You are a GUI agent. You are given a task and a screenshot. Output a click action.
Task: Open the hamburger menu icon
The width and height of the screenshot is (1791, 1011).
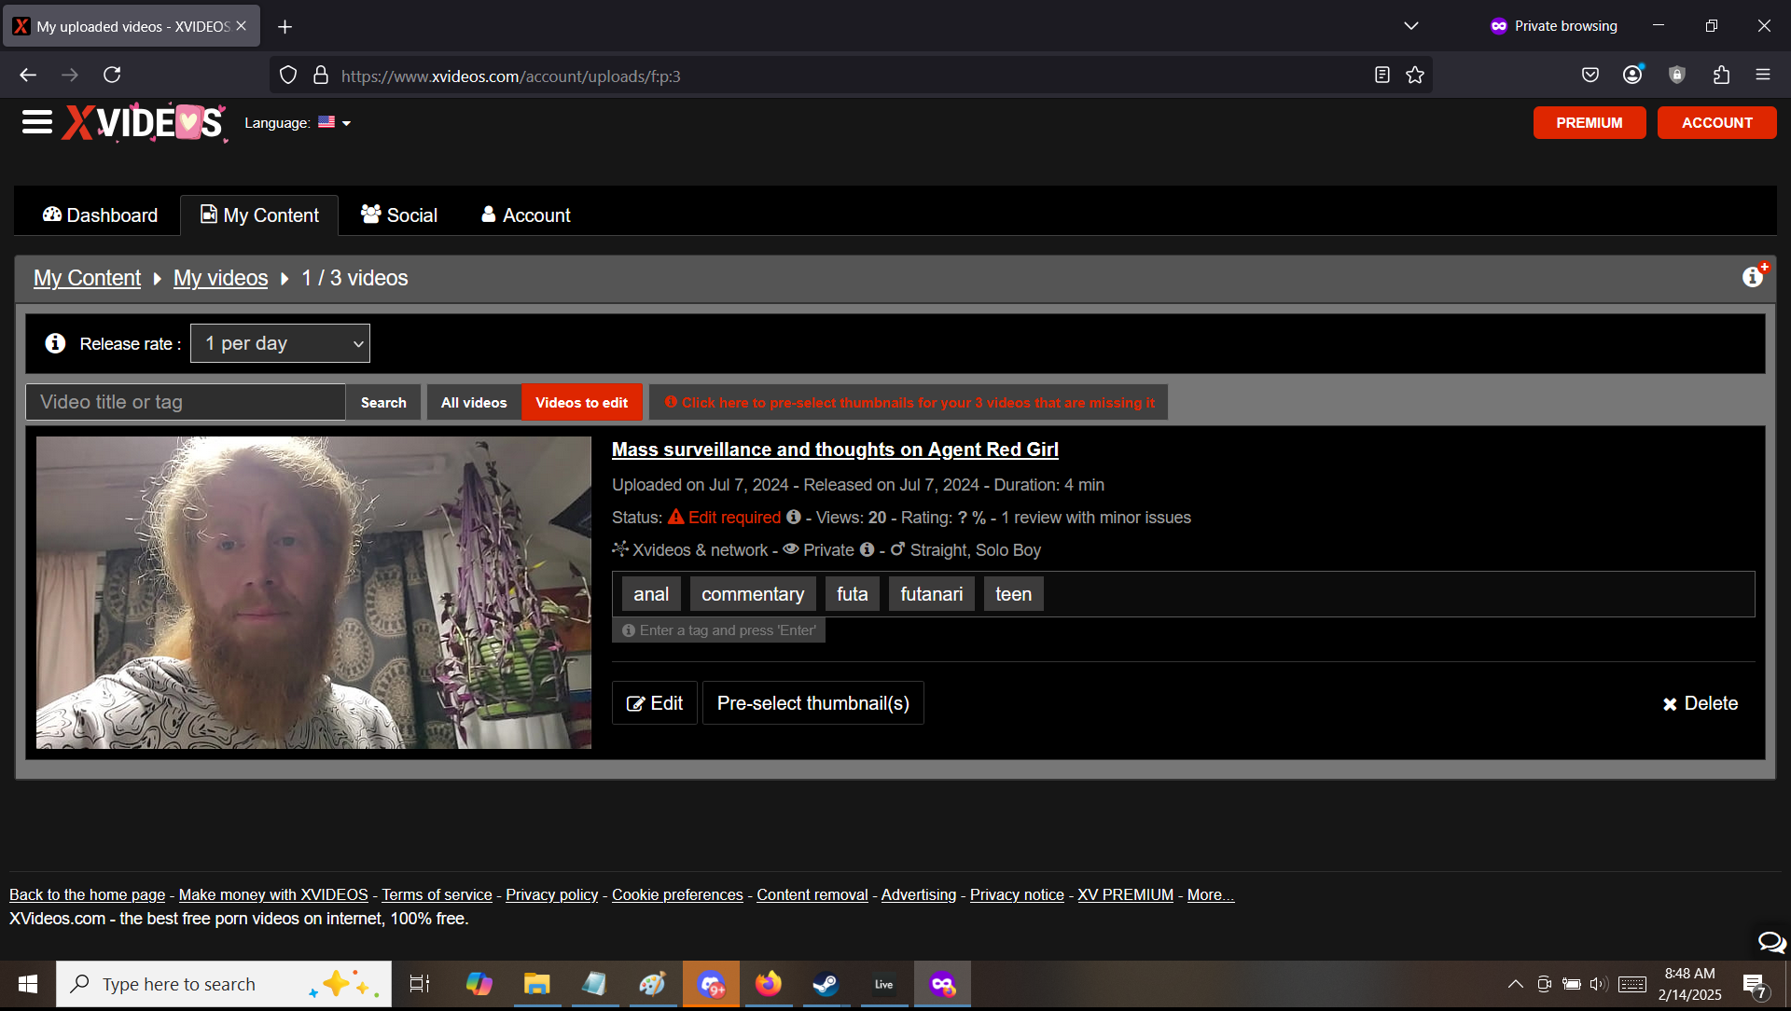point(37,122)
